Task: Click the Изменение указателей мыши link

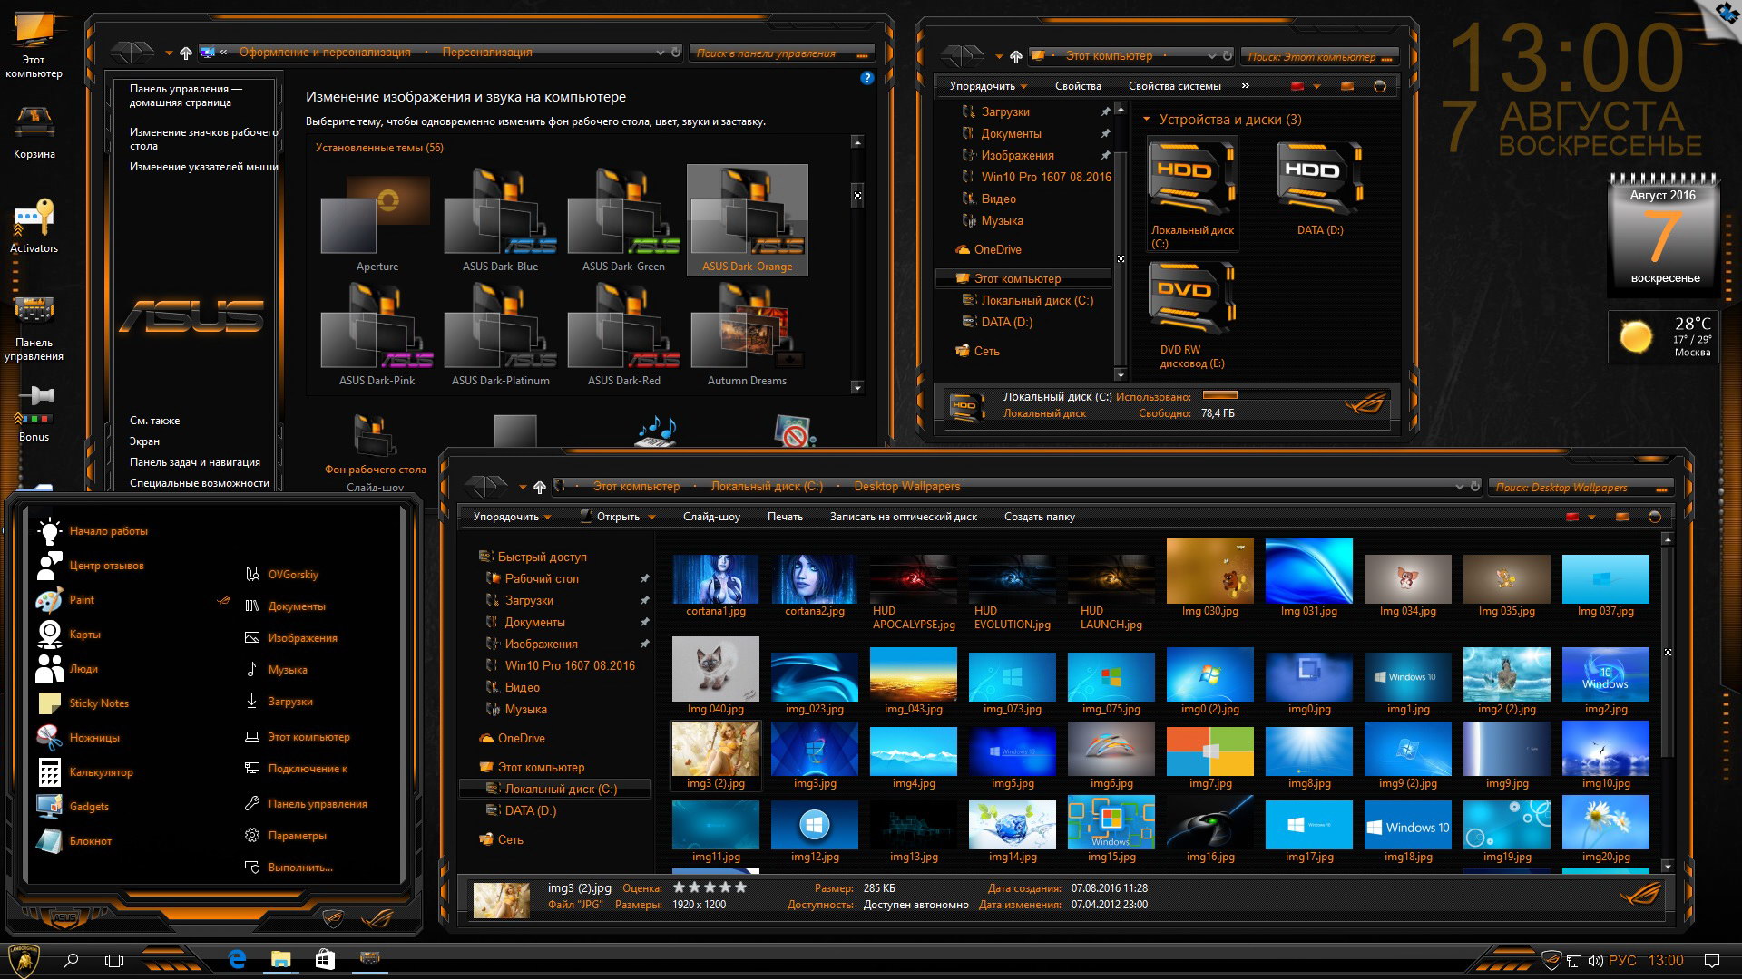Action: [x=203, y=167]
